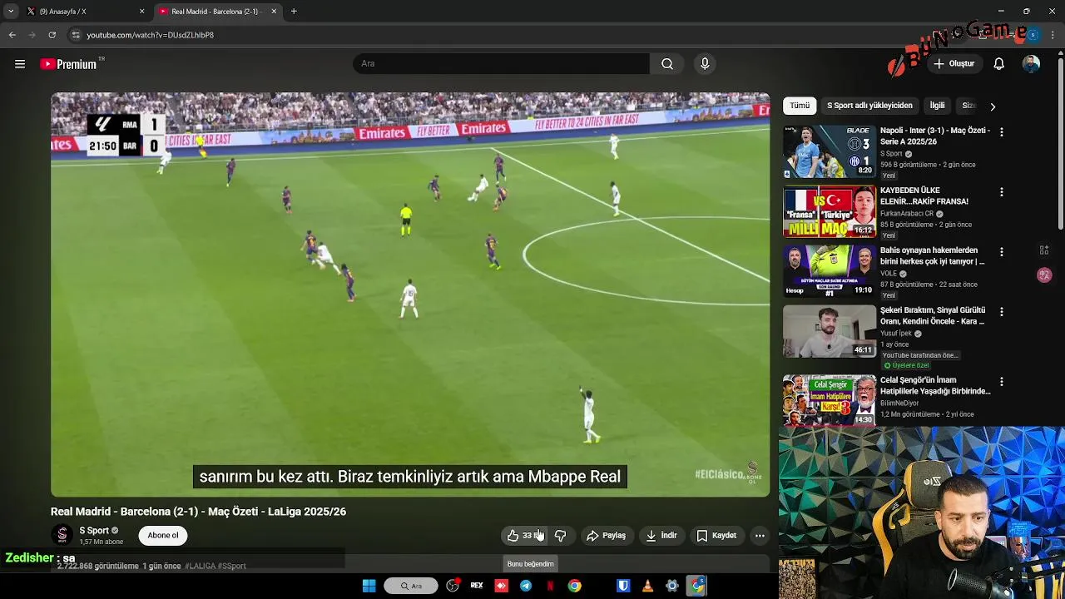Click the browser address bar URL
Viewport: 1065px width, 599px height.
[151, 35]
